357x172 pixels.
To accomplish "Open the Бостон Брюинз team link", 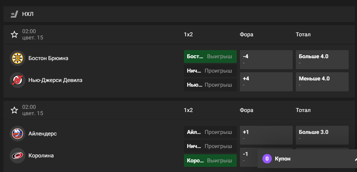I will click(48, 58).
